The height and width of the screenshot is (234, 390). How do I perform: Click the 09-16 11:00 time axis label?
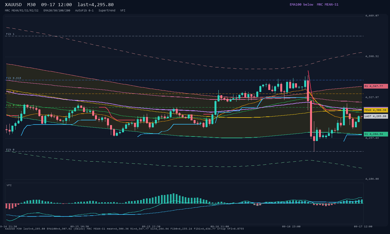[220, 226]
